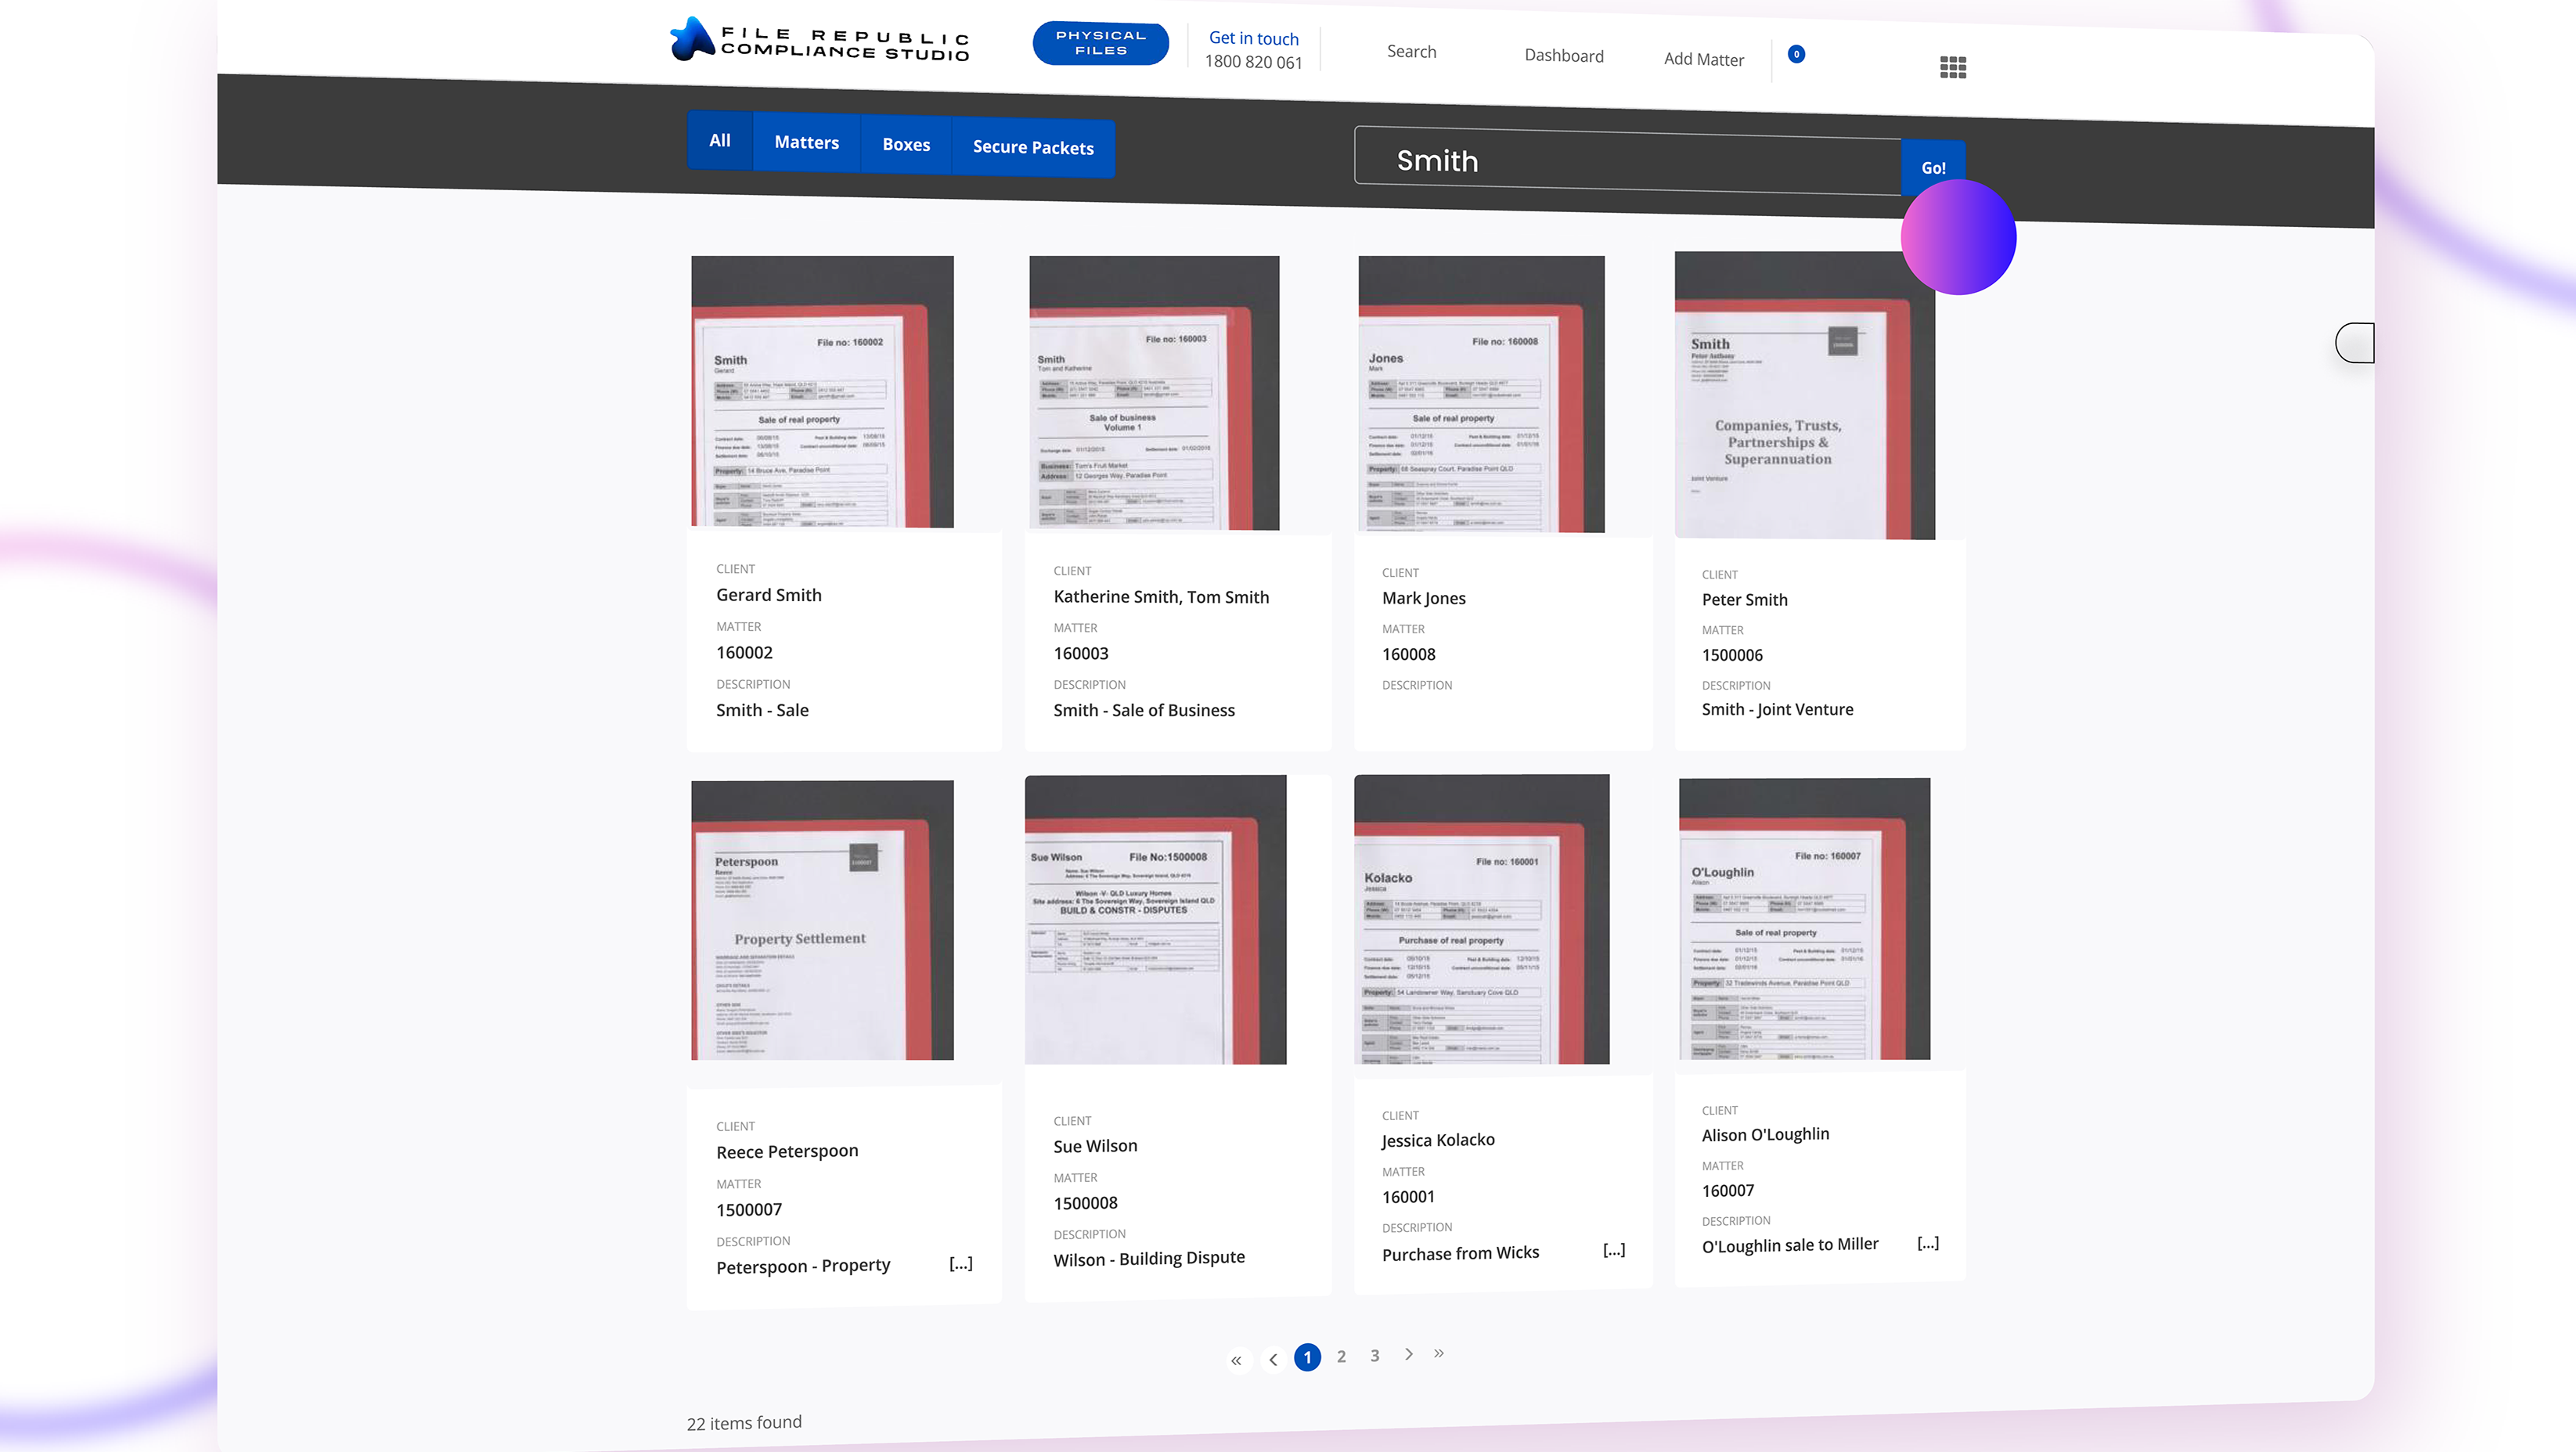Go to the first page arrow
Image resolution: width=2576 pixels, height=1452 pixels.
[1236, 1360]
